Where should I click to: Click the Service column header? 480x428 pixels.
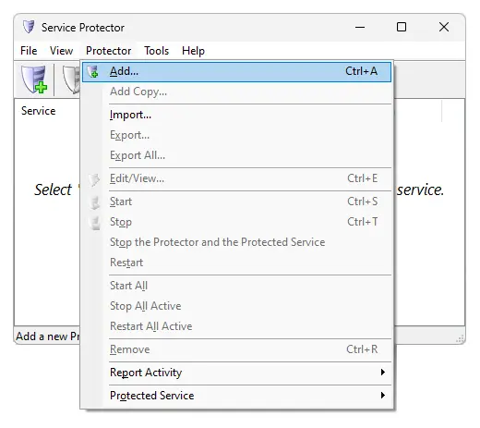[x=39, y=111]
